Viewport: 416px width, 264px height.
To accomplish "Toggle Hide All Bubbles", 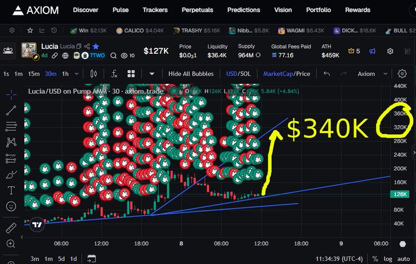I will point(191,74).
